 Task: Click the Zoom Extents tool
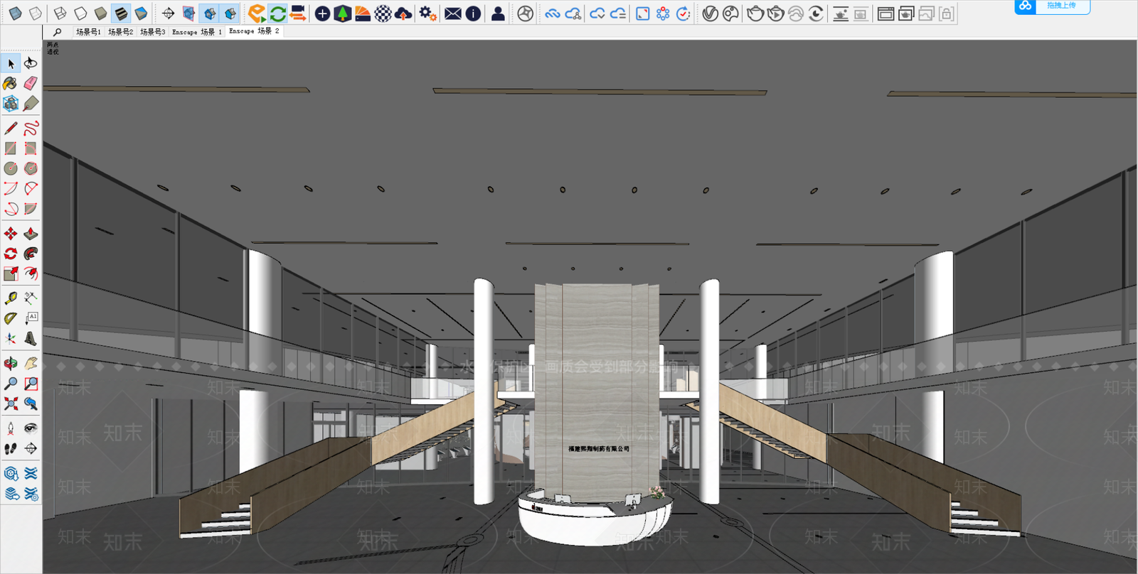pos(11,404)
